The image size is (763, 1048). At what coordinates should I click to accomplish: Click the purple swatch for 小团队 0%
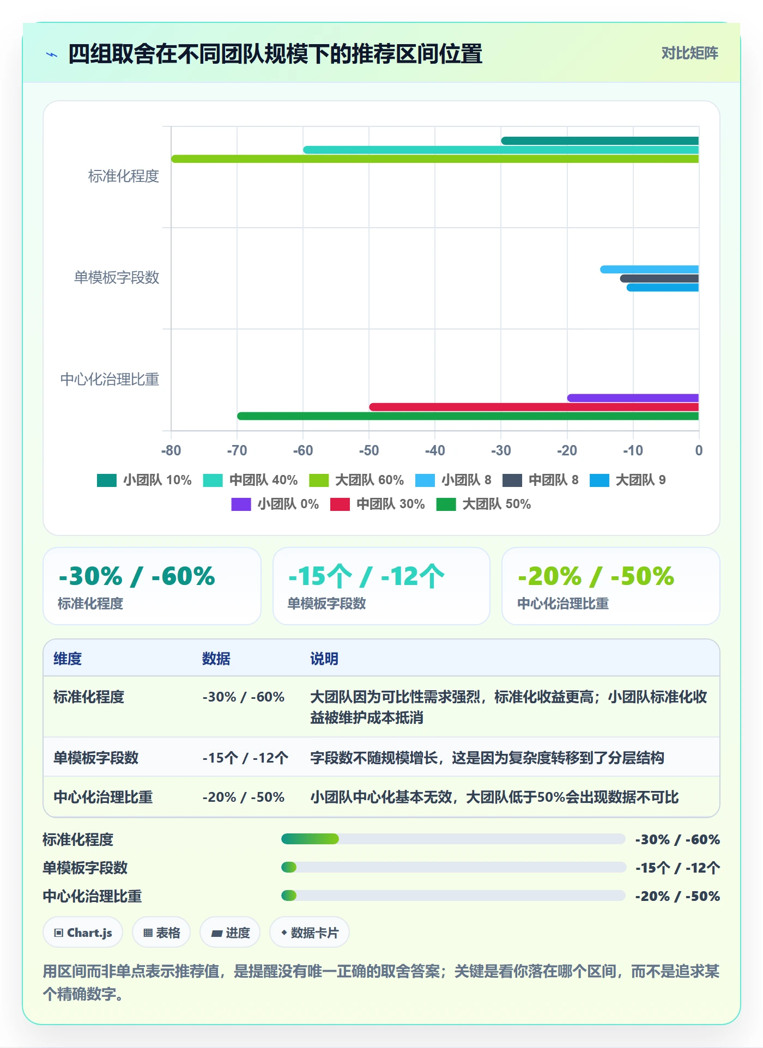[241, 504]
